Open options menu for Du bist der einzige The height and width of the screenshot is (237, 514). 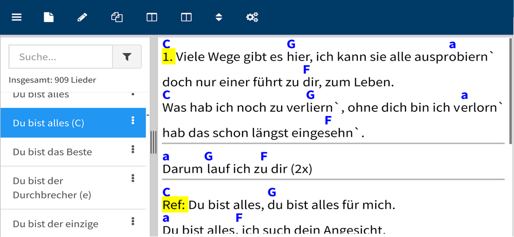coord(133,221)
